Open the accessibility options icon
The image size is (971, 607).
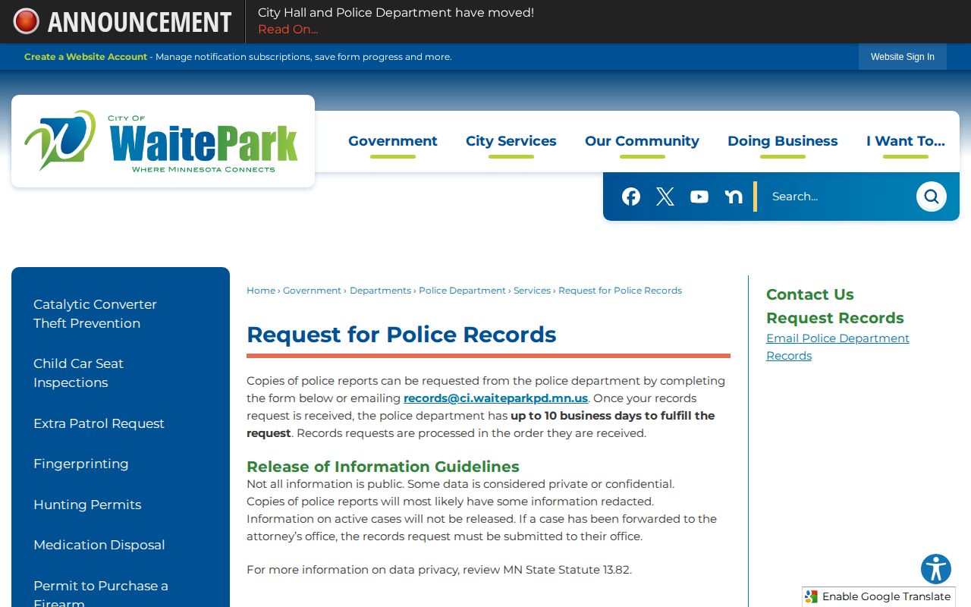936,569
